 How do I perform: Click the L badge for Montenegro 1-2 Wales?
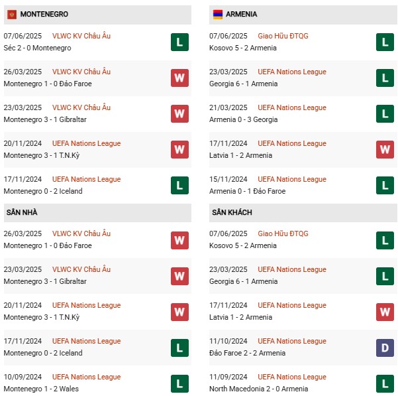click(179, 383)
